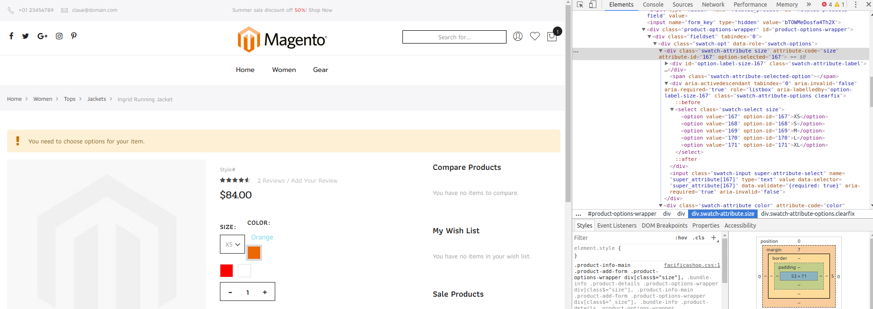
Task: Open the user account icon
Action: click(518, 36)
